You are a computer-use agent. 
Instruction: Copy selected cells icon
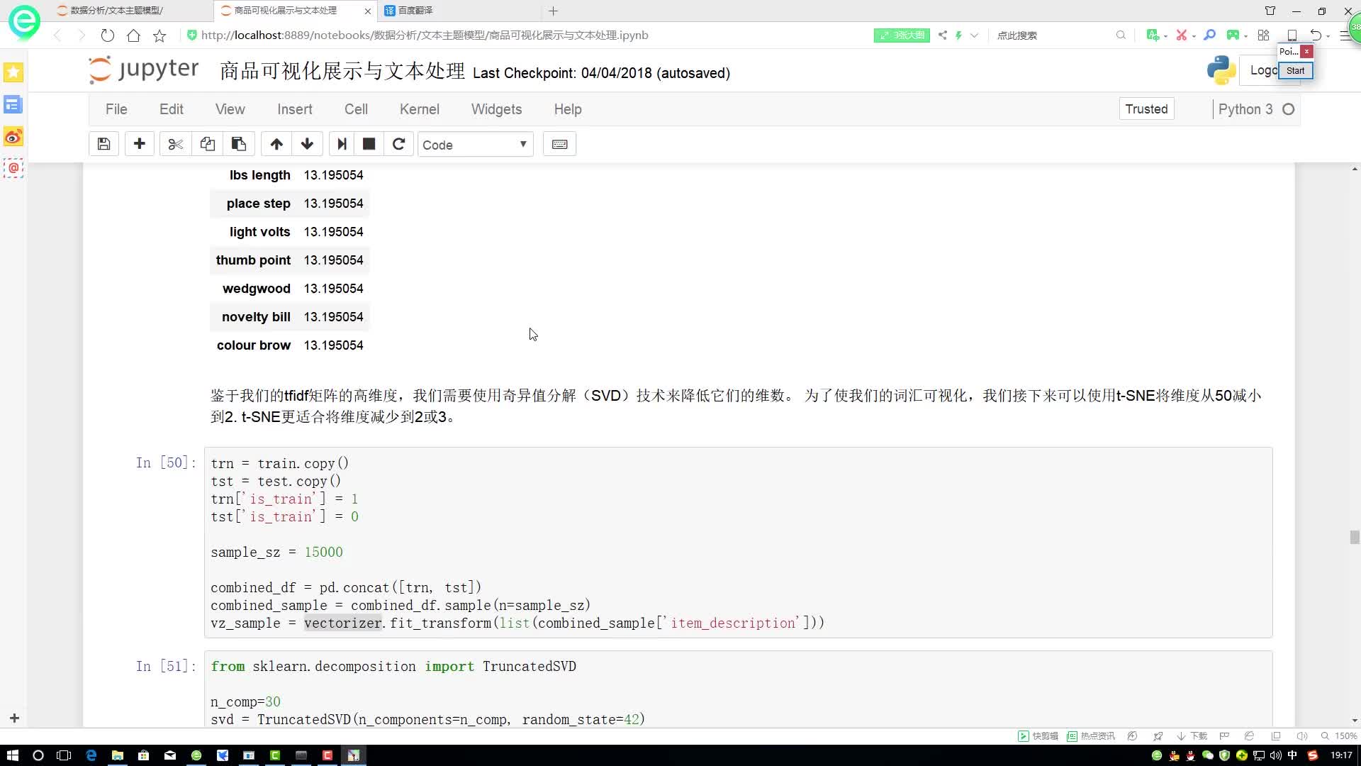click(207, 144)
